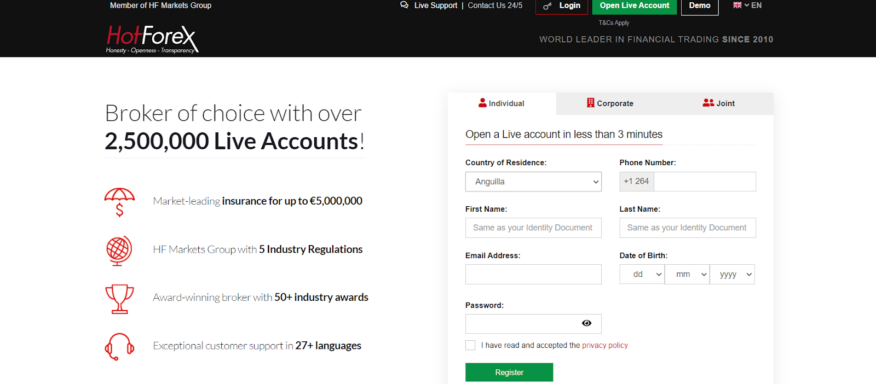This screenshot has height=384, width=876.
Task: Open the dd day dropdown
Action: coord(642,274)
